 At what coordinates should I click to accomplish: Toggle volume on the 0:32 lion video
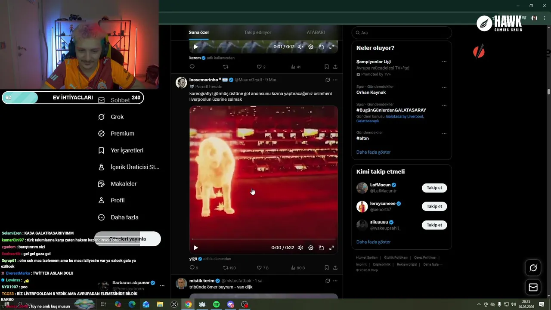coord(300,248)
